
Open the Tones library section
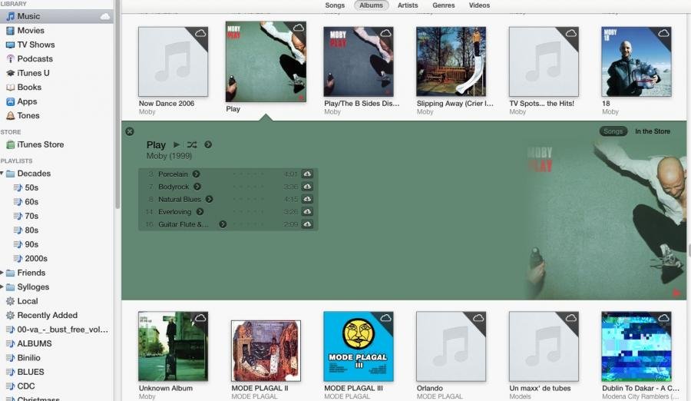(28, 115)
